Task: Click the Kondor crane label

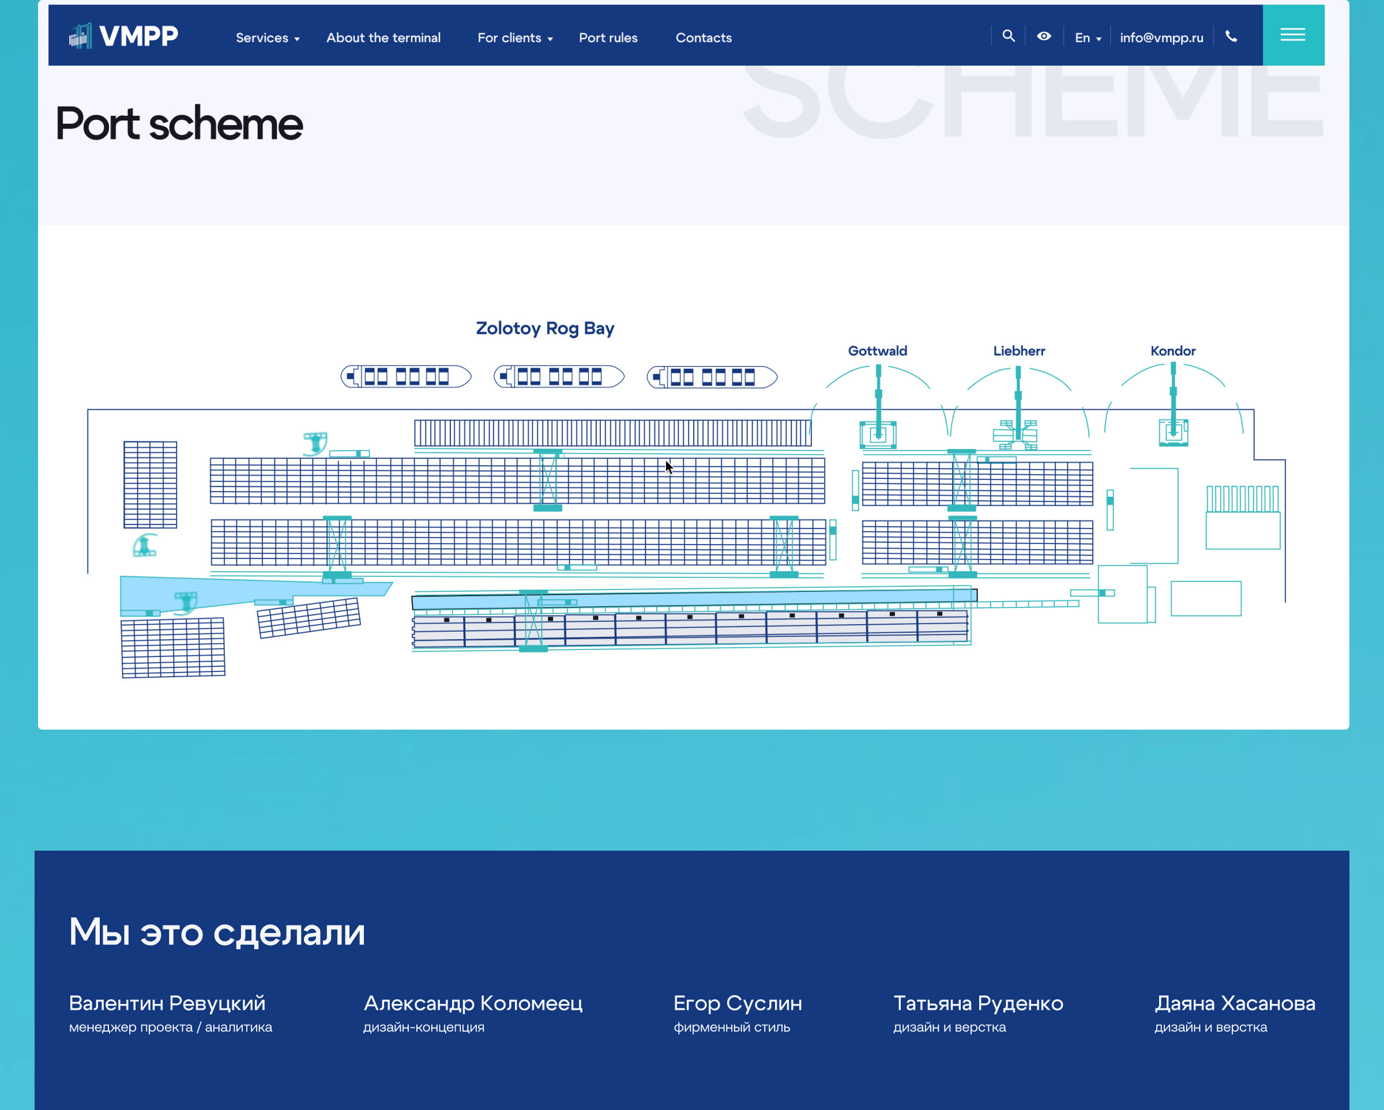Action: 1173,351
